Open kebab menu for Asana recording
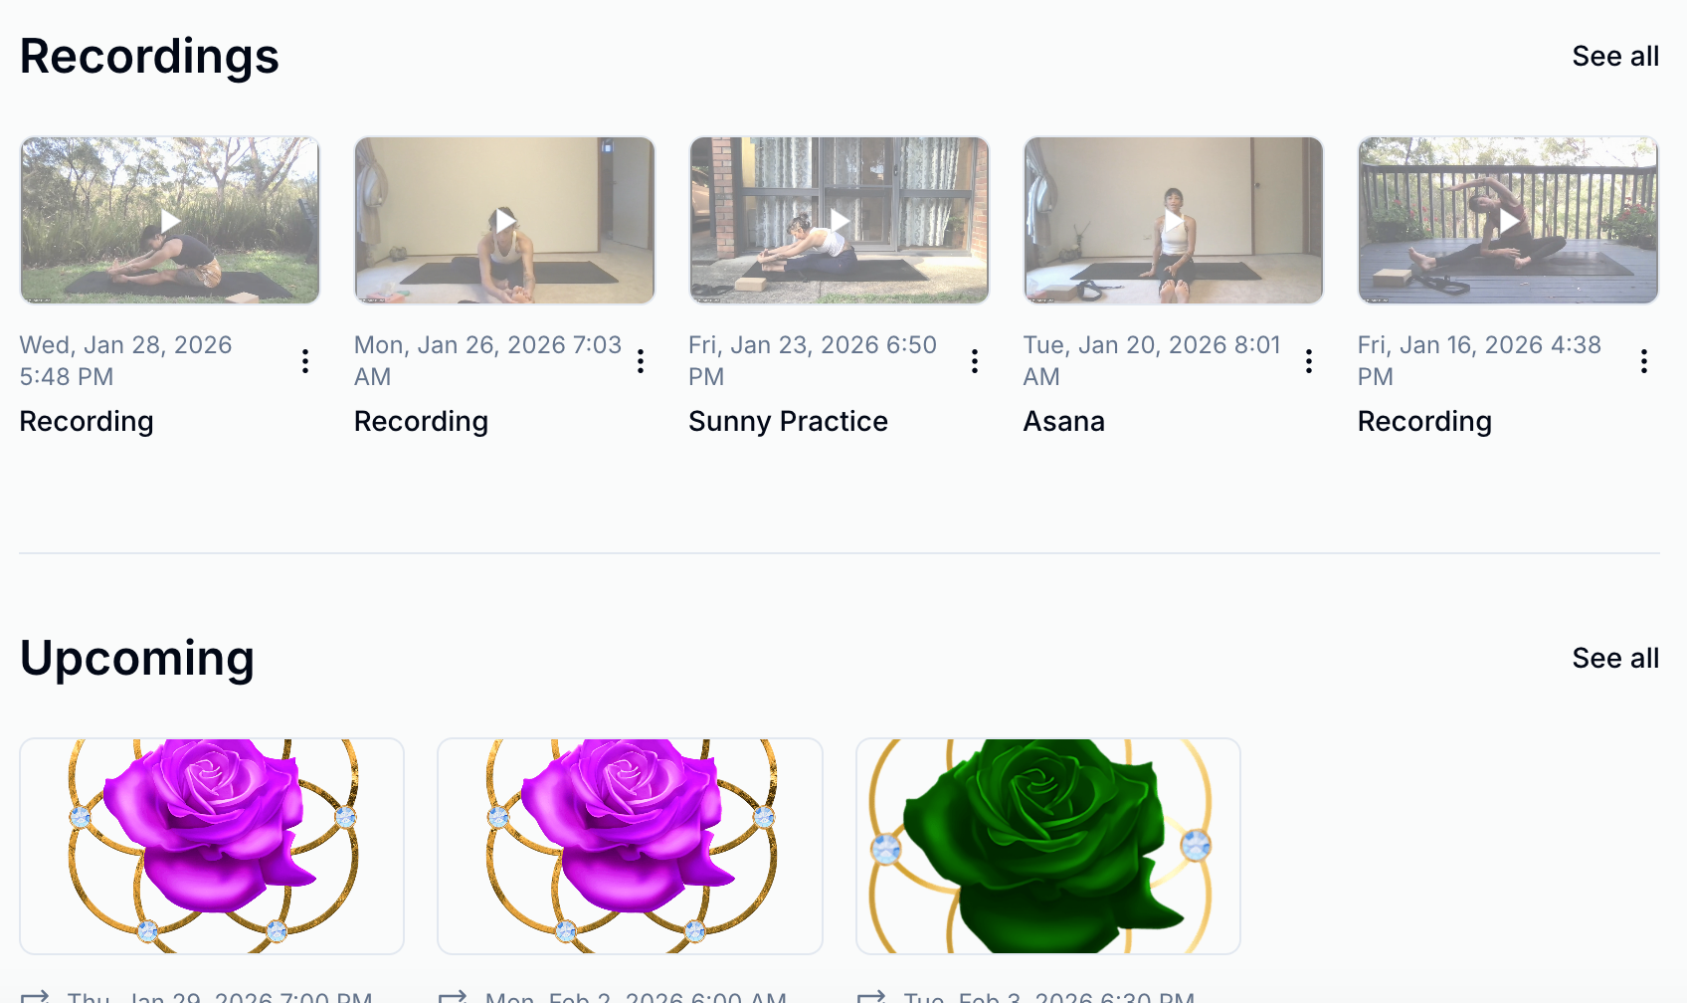 (1309, 361)
